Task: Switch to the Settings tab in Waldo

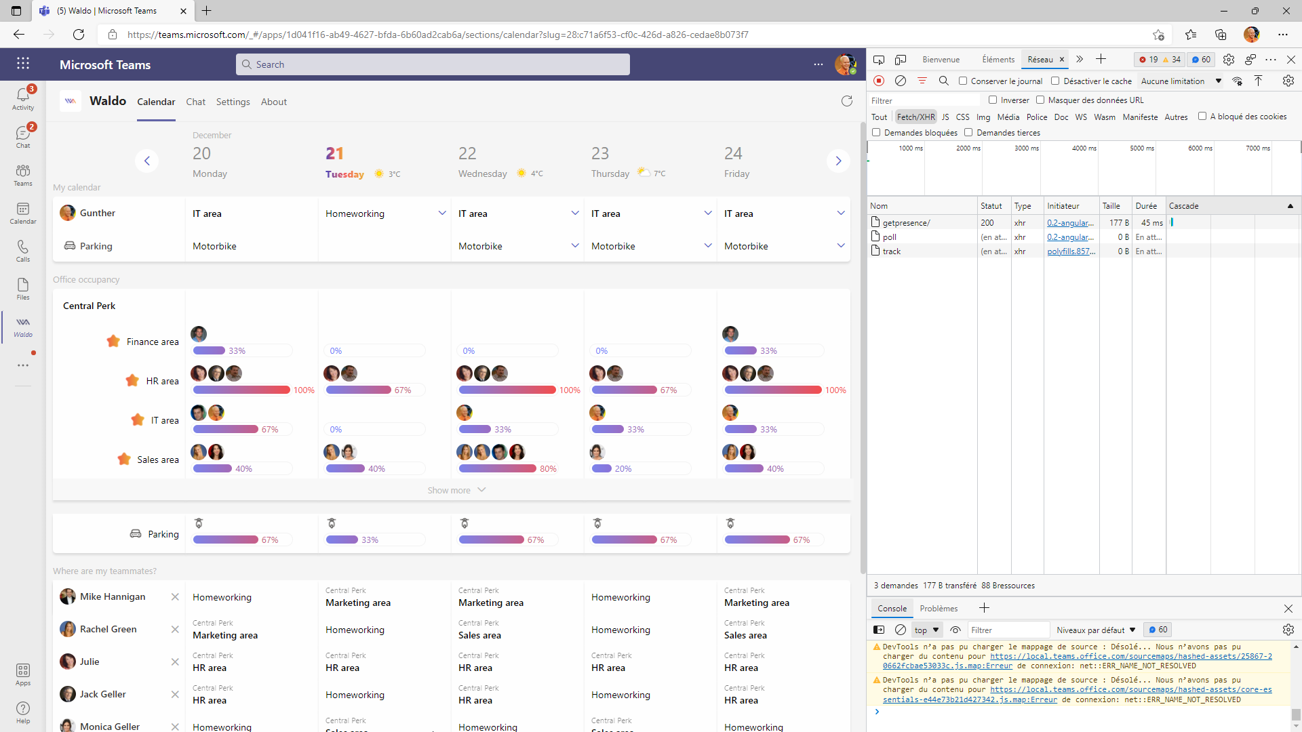Action: click(x=233, y=102)
